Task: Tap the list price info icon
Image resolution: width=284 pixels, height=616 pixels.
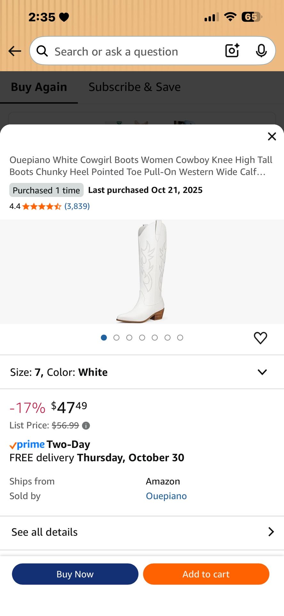Action: pos(85,425)
